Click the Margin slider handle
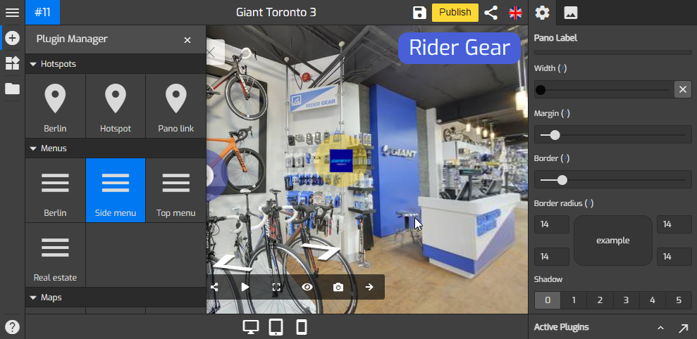The width and height of the screenshot is (697, 339). click(555, 135)
